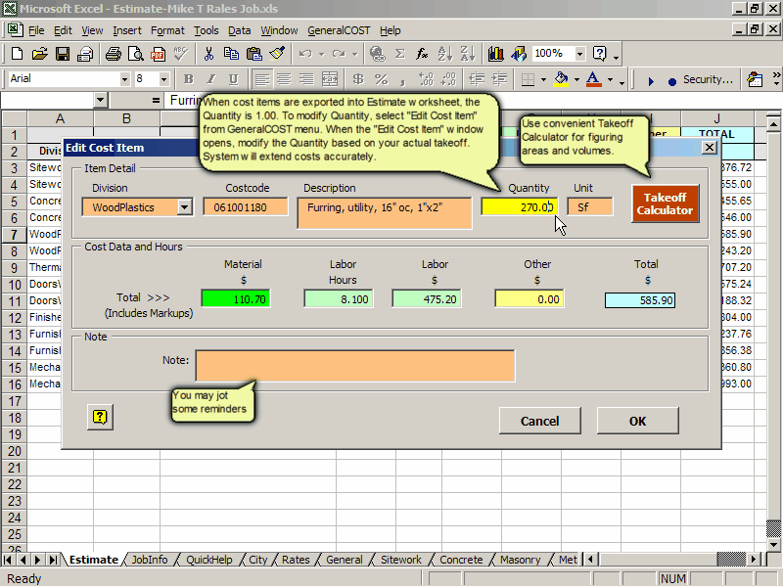
Task: Open the font size dropdown arrow
Action: (163, 79)
